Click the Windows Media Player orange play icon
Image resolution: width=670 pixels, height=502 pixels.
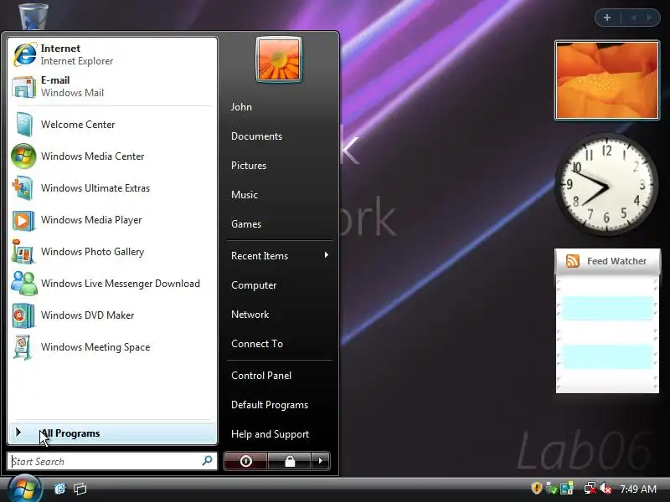[23, 220]
